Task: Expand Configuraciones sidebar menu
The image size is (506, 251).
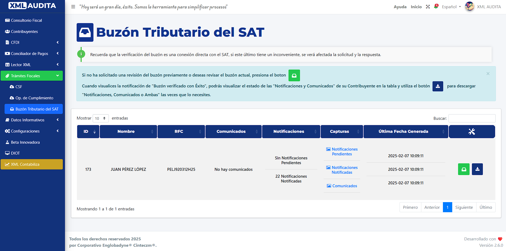Action: click(x=32, y=131)
